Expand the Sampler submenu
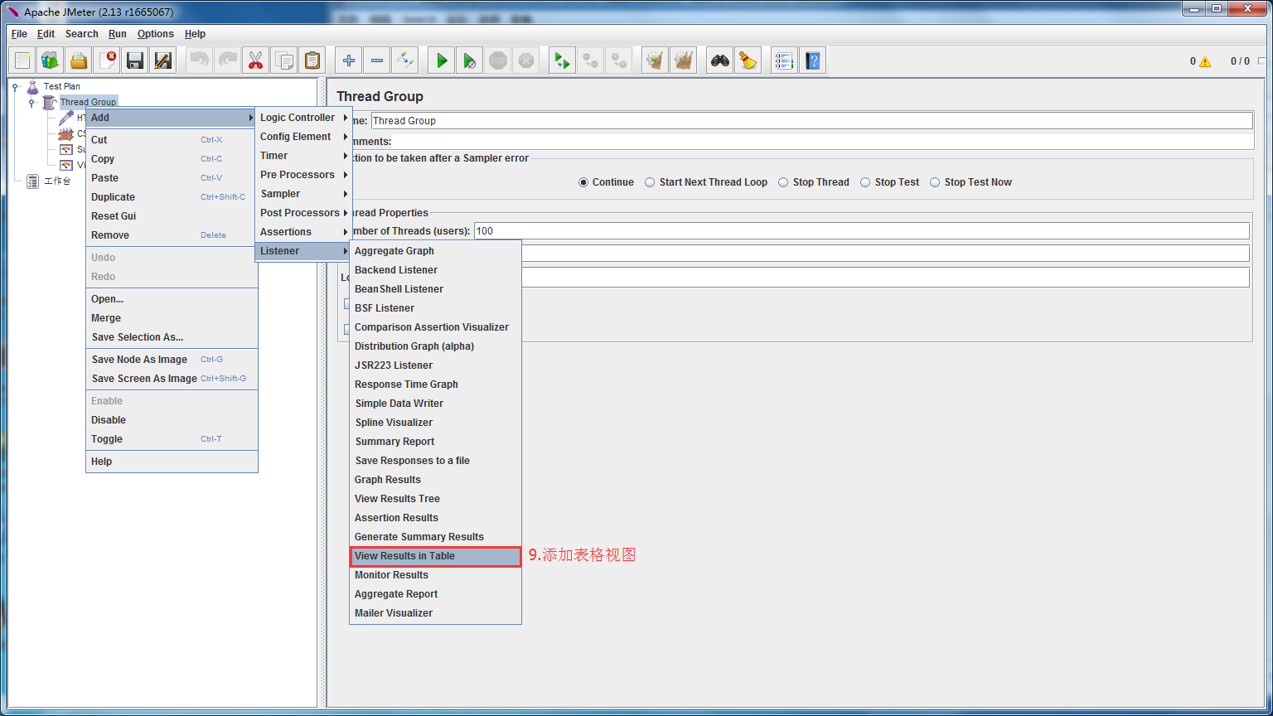 point(303,194)
